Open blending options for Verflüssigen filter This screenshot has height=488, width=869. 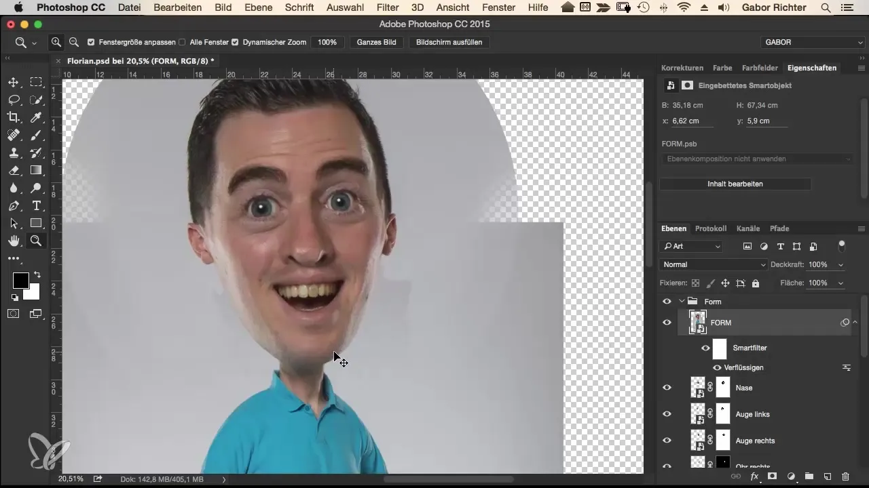[x=847, y=367]
